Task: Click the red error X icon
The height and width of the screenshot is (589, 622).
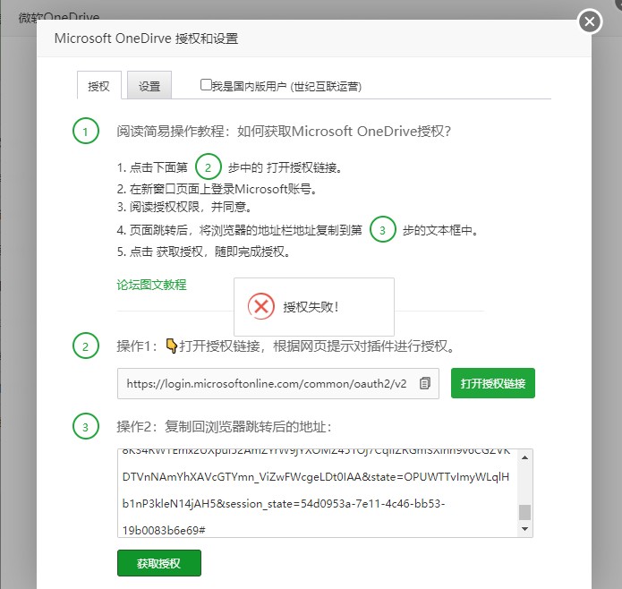Action: point(261,307)
